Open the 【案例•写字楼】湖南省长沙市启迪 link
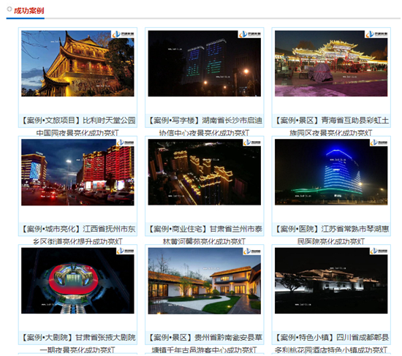The image size is (402, 356). coord(205,121)
